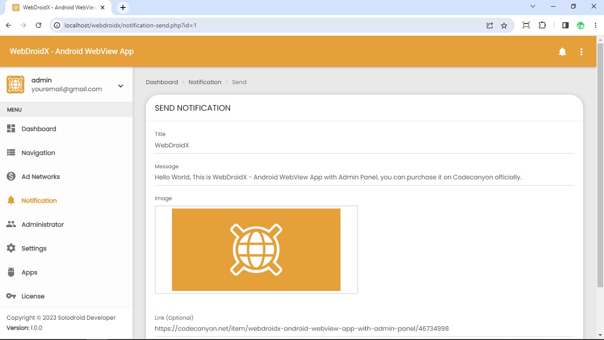Click the green browser profile avatar

coord(581,25)
